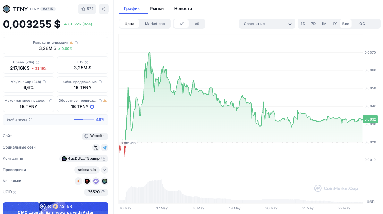383x214 pixels.
Task: Select the Market cap chart mode
Action: [x=155, y=24]
